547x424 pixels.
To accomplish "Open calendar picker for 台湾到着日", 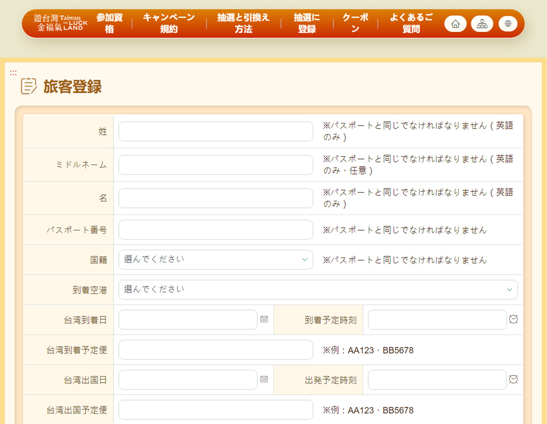I will tap(264, 319).
